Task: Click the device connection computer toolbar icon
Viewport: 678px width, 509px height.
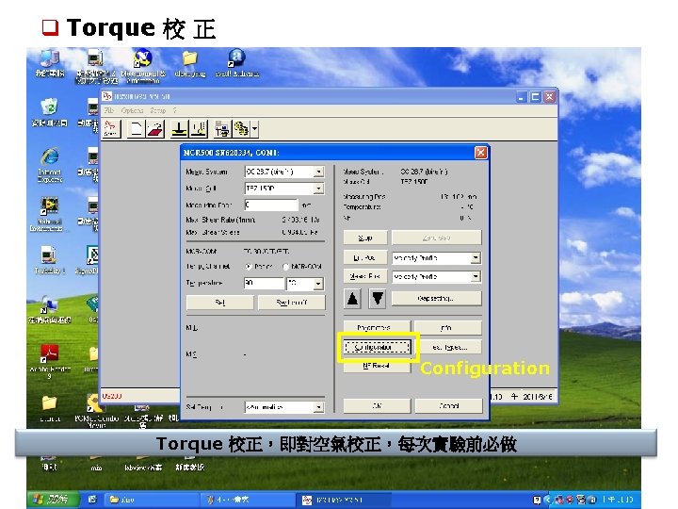Action: pos(222,128)
